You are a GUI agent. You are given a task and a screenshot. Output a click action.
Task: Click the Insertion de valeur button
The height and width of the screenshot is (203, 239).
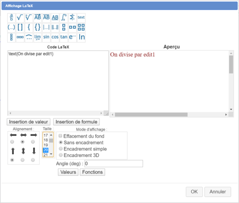tap(29, 122)
